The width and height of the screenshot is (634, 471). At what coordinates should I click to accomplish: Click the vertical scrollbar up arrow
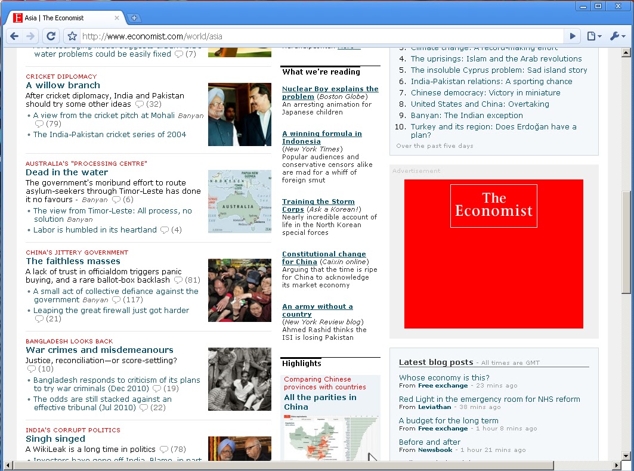tap(626, 52)
